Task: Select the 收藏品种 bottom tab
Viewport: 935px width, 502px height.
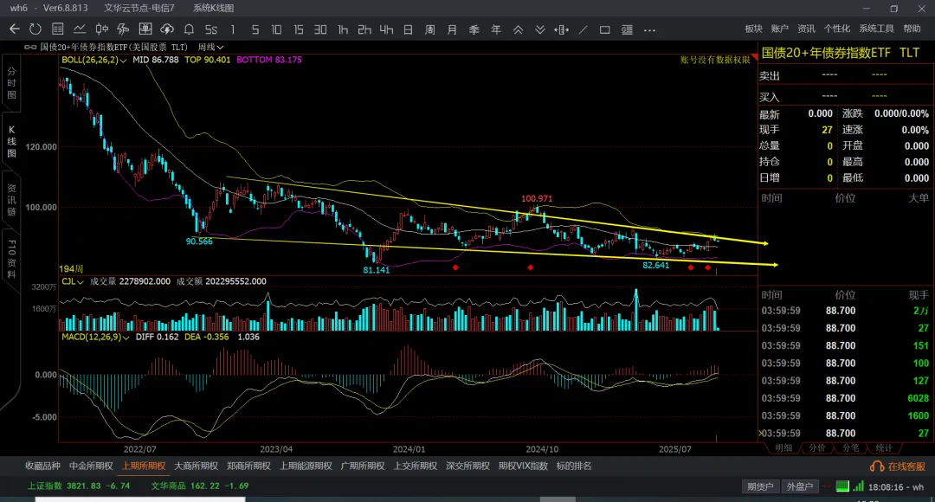Action: tap(43, 467)
